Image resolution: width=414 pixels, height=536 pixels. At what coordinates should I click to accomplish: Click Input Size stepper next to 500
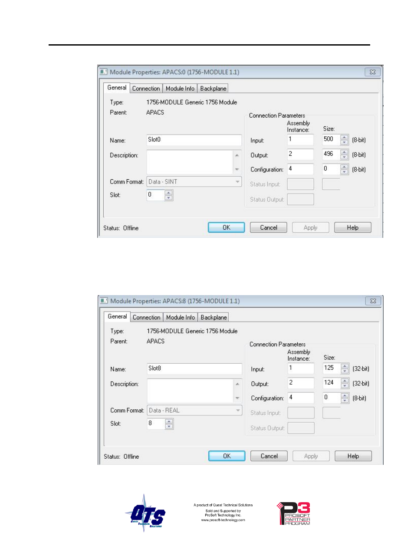(x=344, y=140)
